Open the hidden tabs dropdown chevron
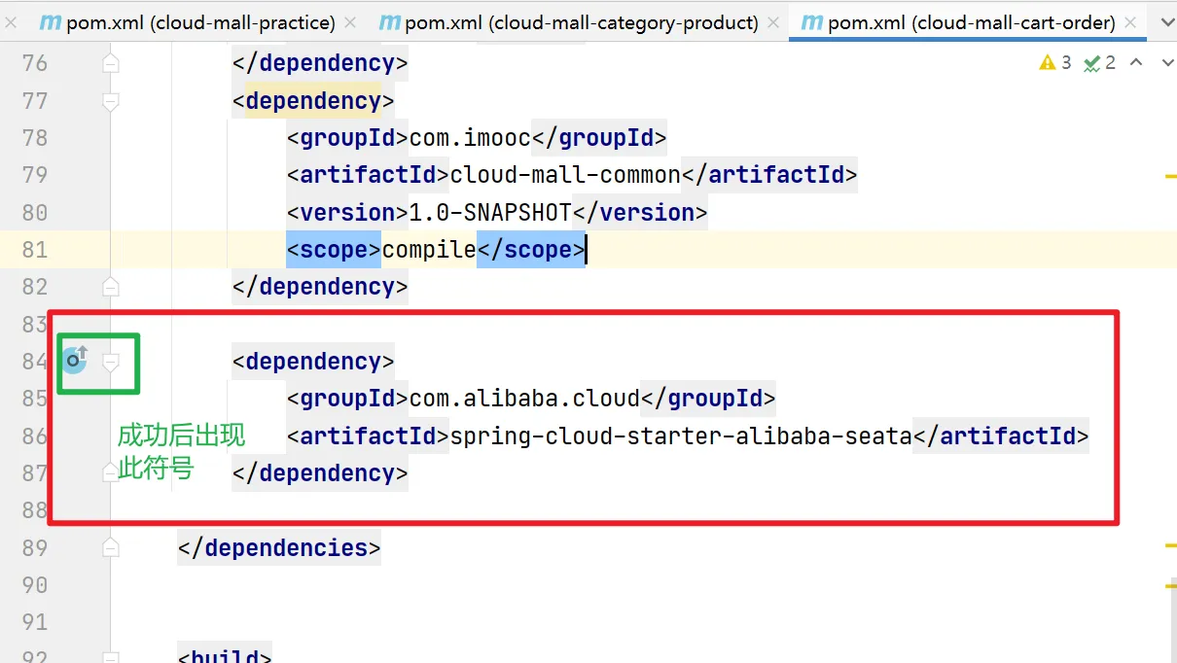The width and height of the screenshot is (1177, 663). pos(1161,21)
